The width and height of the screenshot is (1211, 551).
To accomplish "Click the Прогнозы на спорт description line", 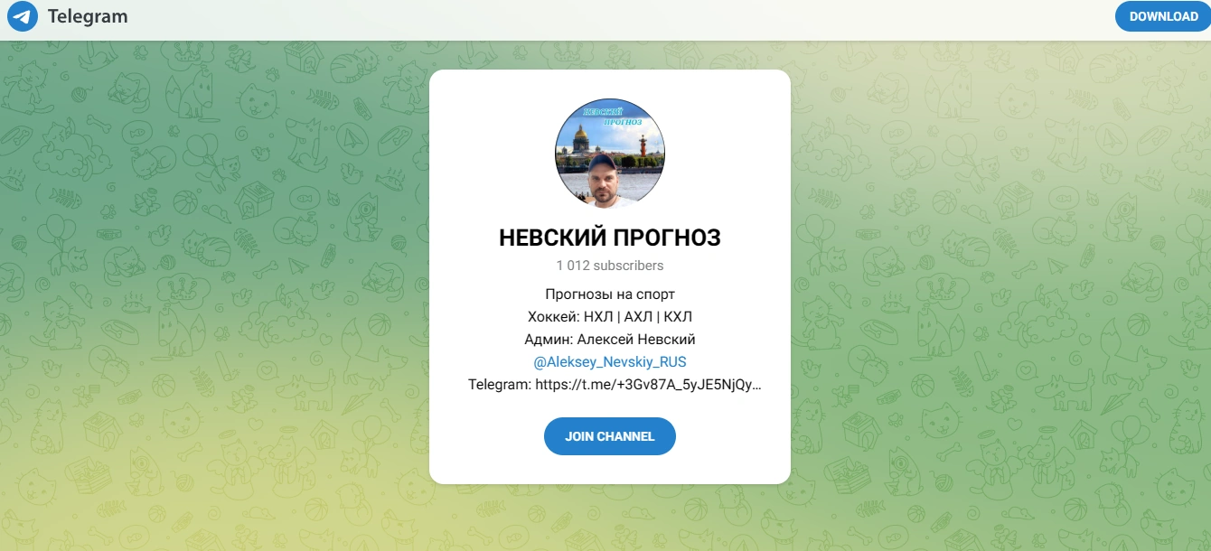I will tap(610, 294).
